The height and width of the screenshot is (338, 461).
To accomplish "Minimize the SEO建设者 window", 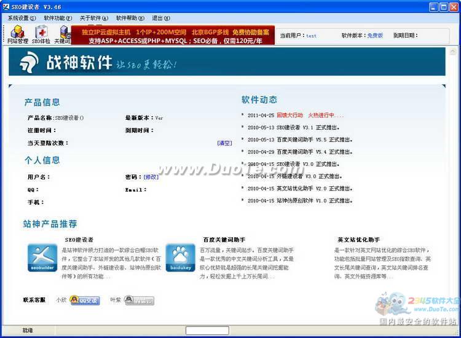I will [x=433, y=7].
